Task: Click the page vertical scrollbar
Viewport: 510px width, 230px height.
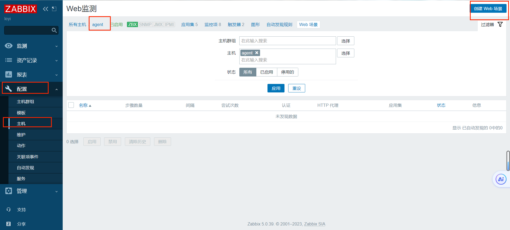Action: point(508,161)
